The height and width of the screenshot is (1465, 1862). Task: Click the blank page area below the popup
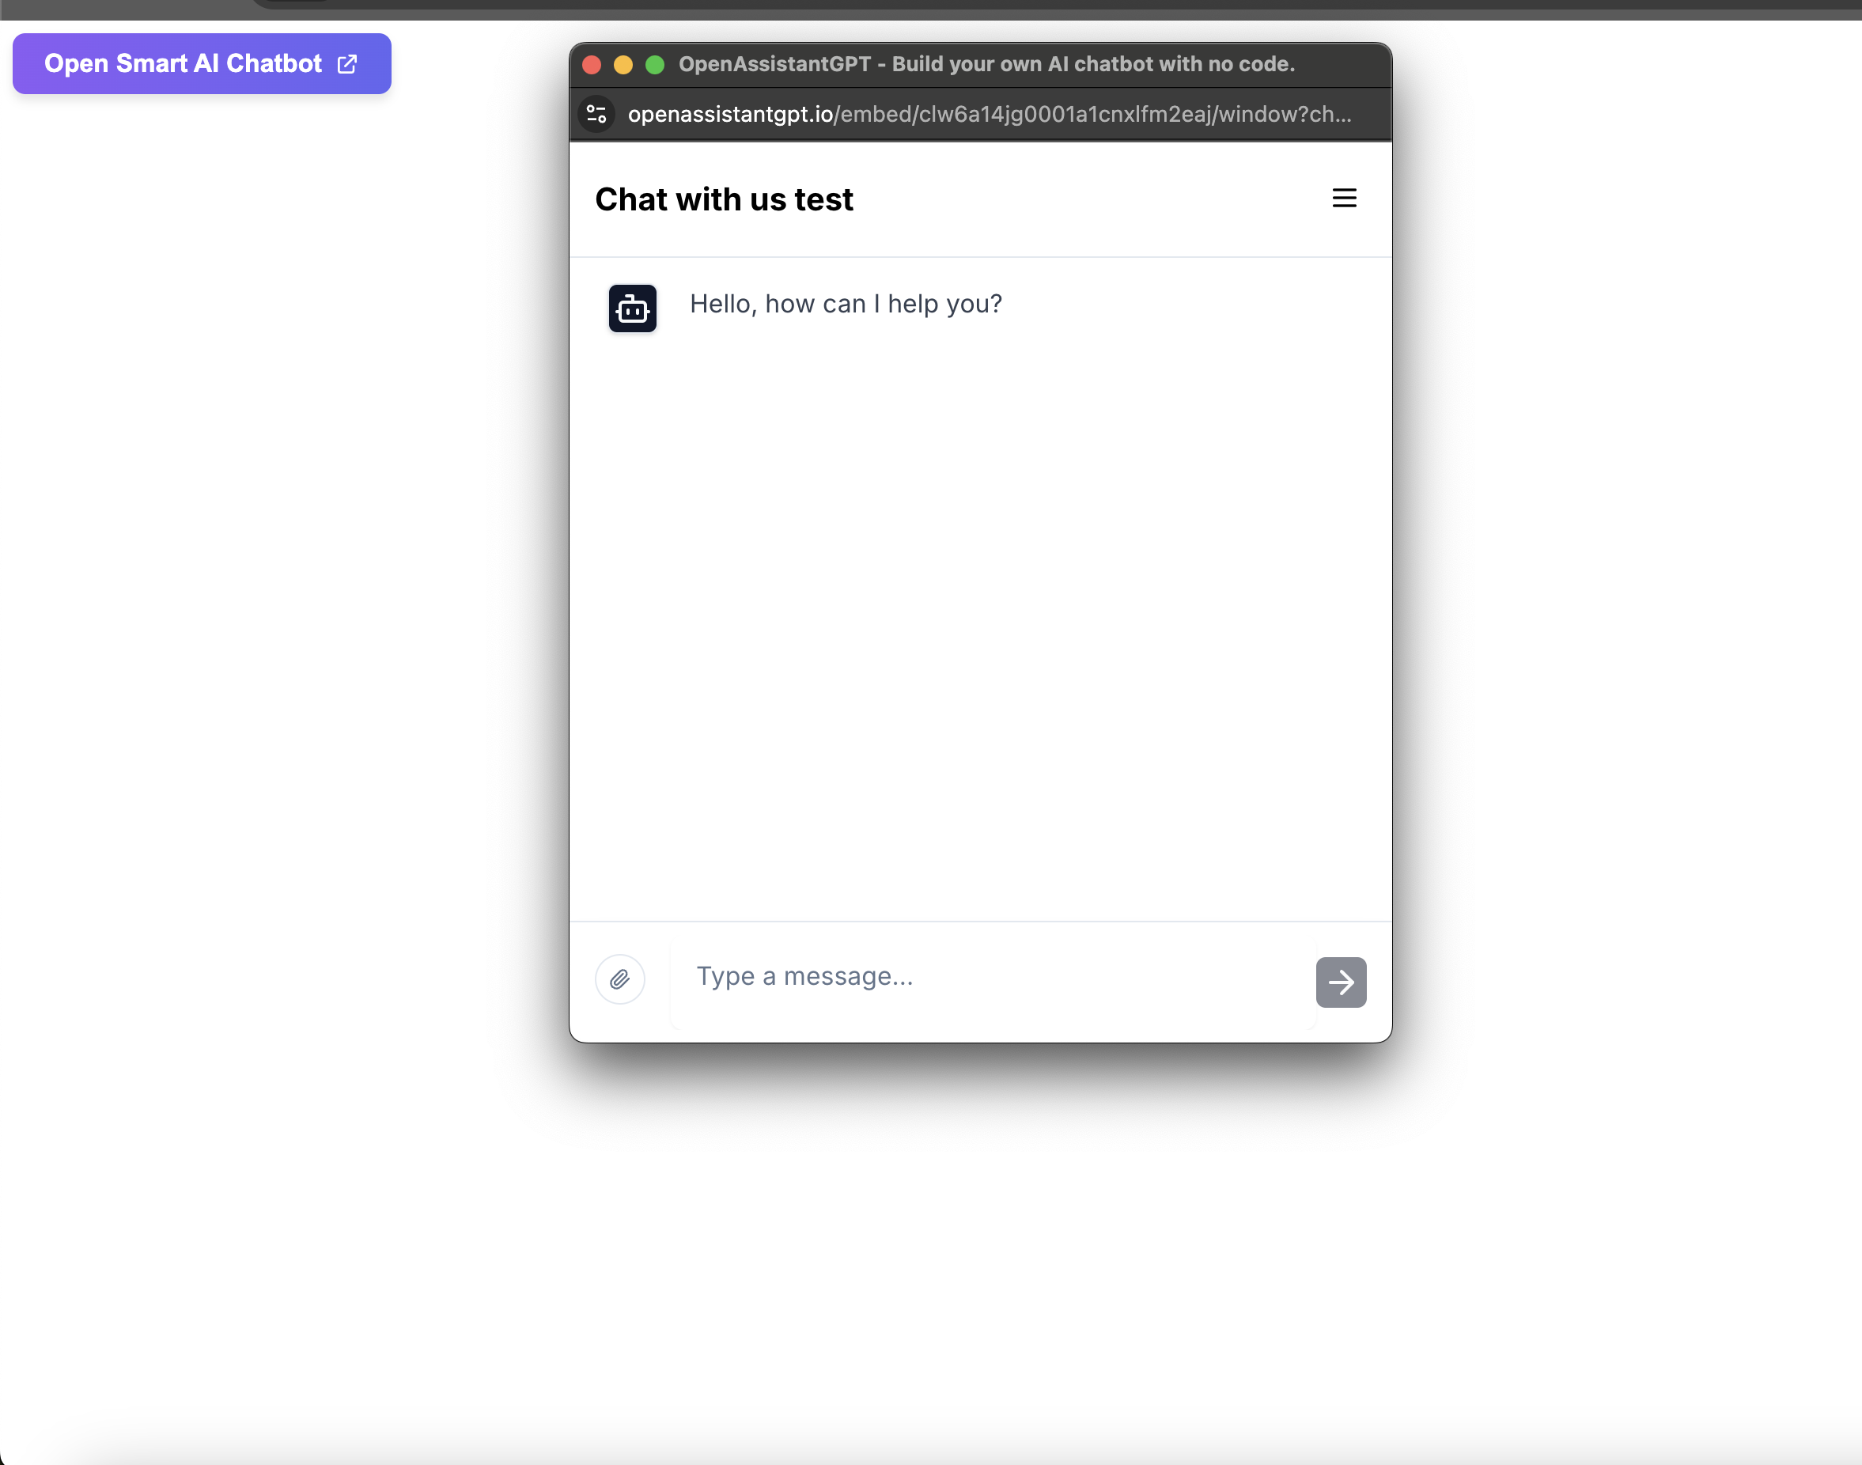979,1244
